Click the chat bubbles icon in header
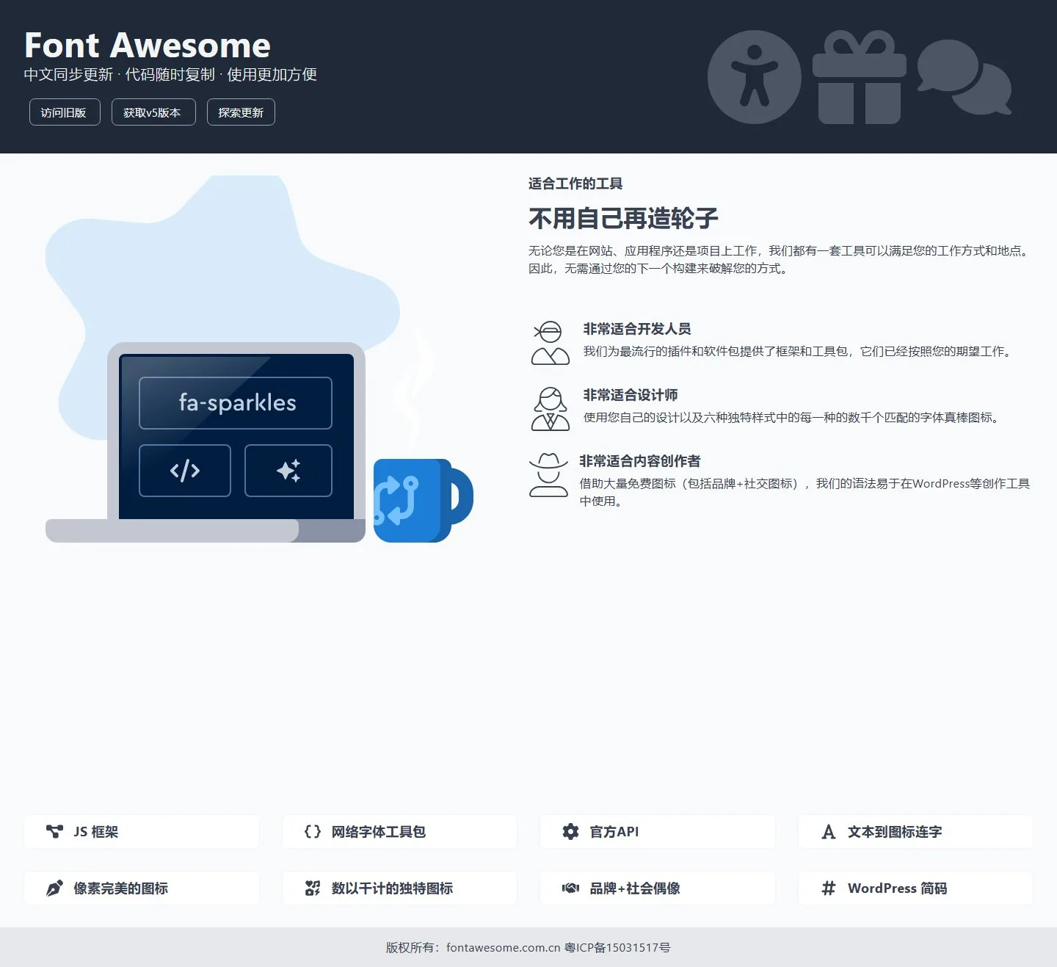1057x967 pixels. [965, 77]
